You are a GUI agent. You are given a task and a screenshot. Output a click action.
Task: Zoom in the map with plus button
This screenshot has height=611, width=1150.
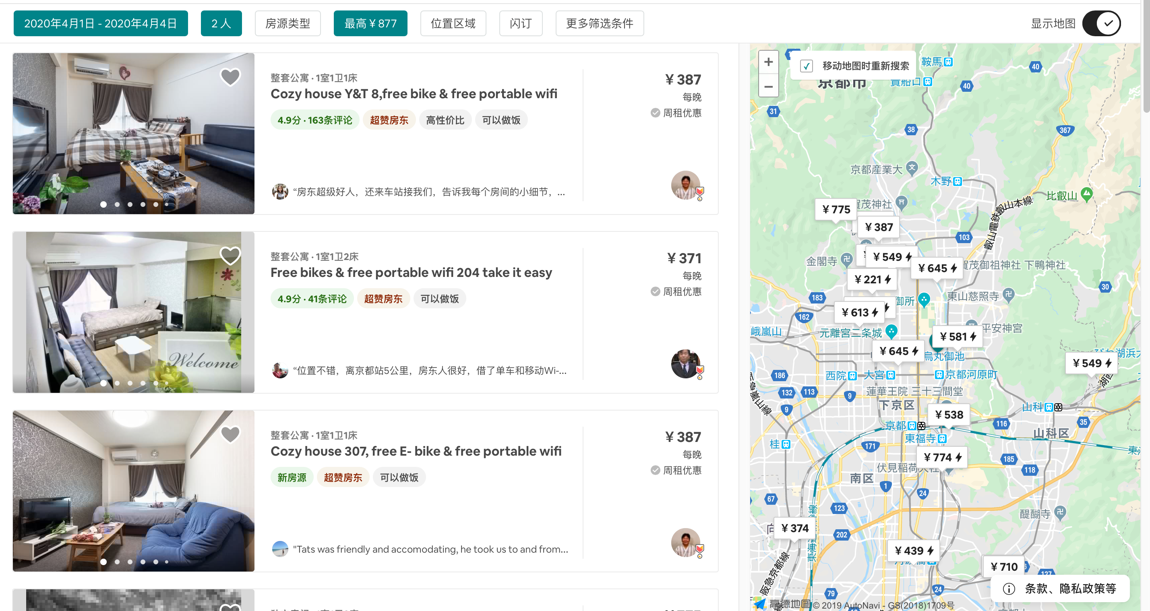[x=768, y=62]
